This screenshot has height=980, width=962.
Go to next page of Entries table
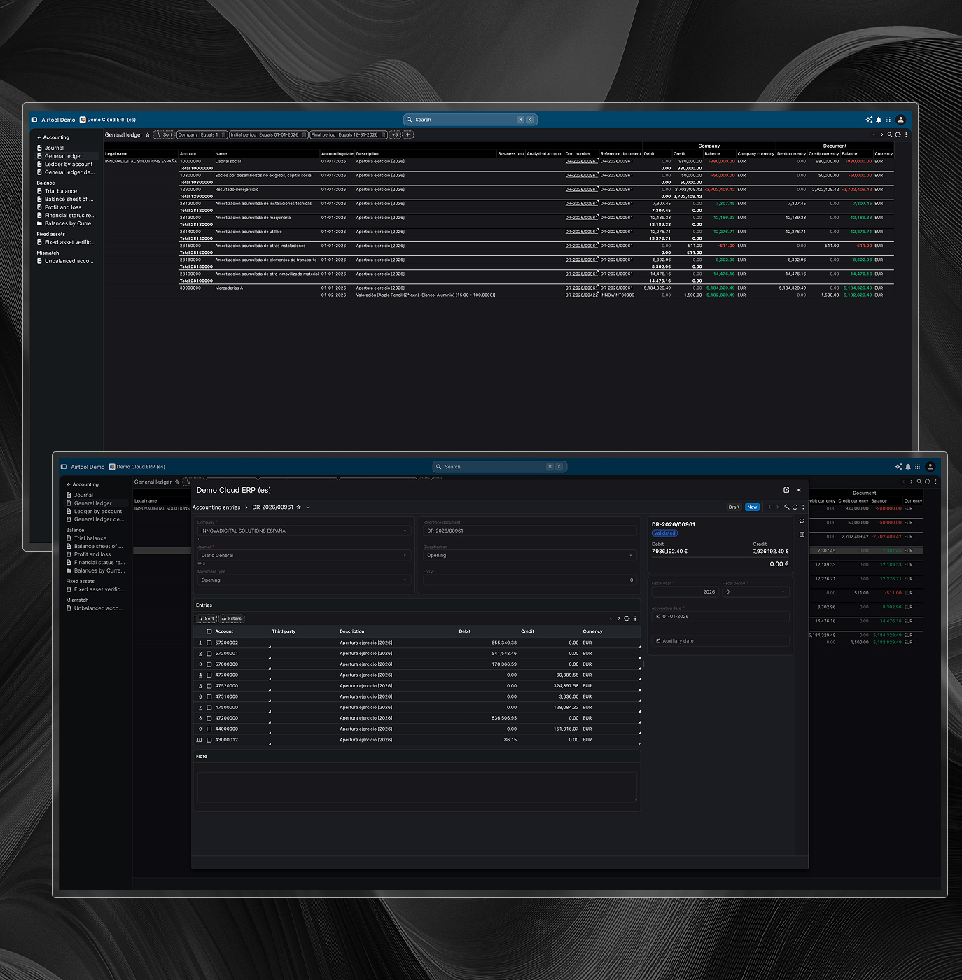[618, 619]
